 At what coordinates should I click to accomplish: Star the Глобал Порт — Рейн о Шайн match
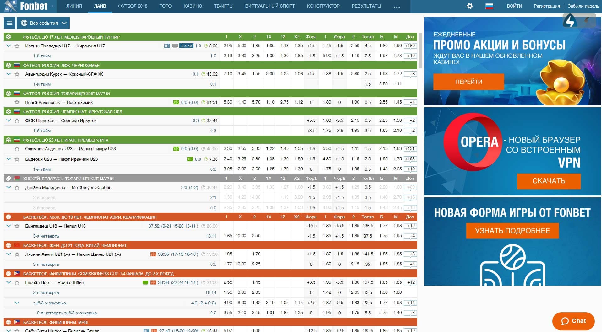(17, 282)
